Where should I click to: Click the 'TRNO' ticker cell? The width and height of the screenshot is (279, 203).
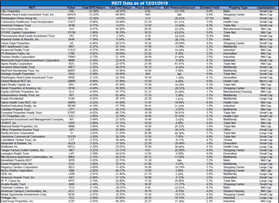click(x=71, y=57)
